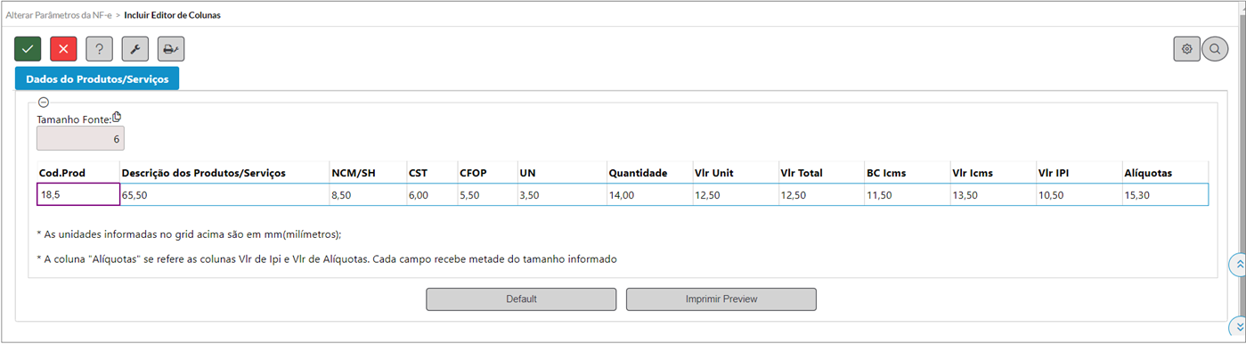The image size is (1246, 344).
Task: Select the Cod.Prod cell with 18,5
Action: (x=78, y=194)
